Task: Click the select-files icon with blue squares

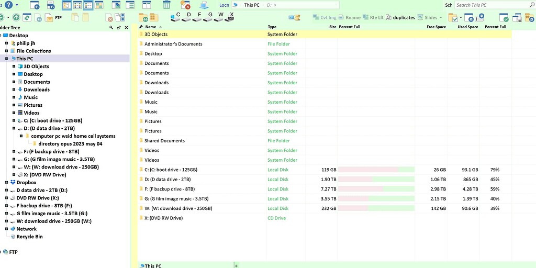Action: [x=120, y=17]
